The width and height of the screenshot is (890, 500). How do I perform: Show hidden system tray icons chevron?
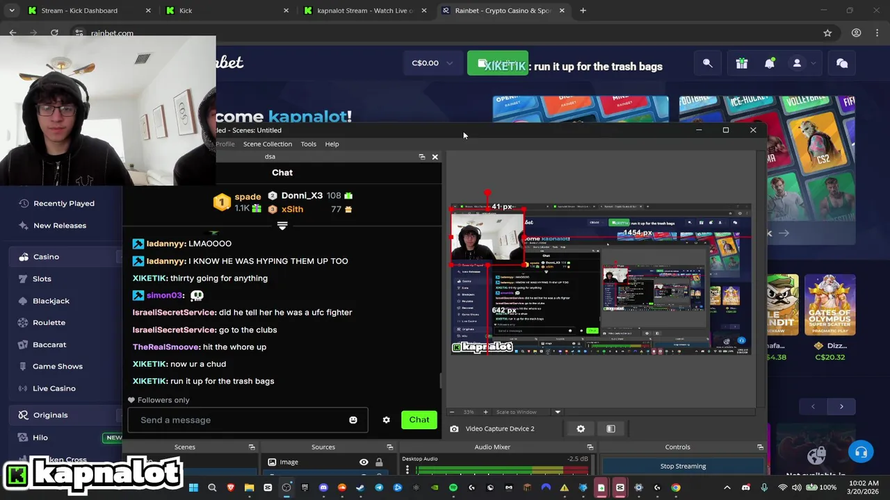(x=727, y=487)
